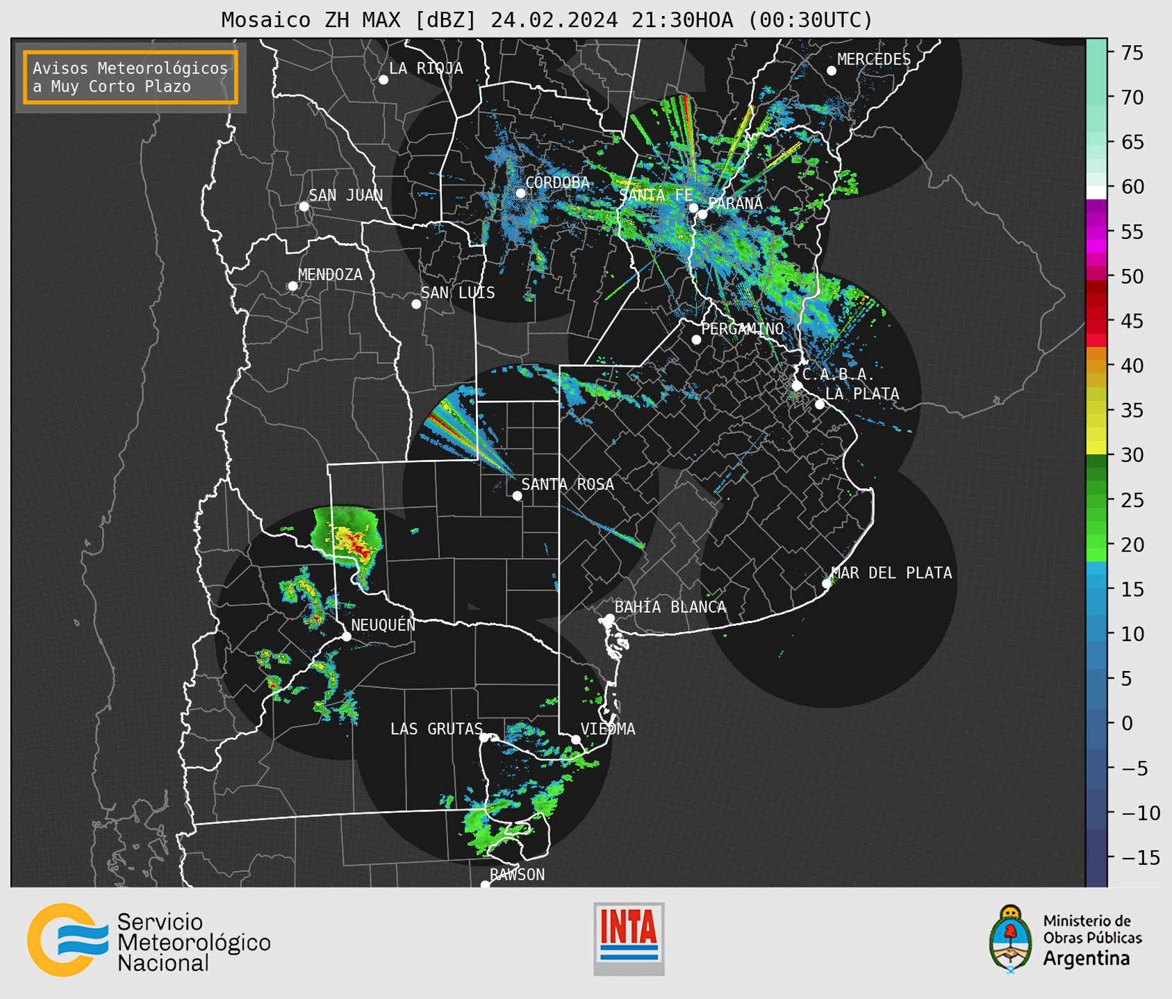The width and height of the screenshot is (1172, 999).
Task: Click the NEUQUÉN city marker dot
Action: click(347, 636)
